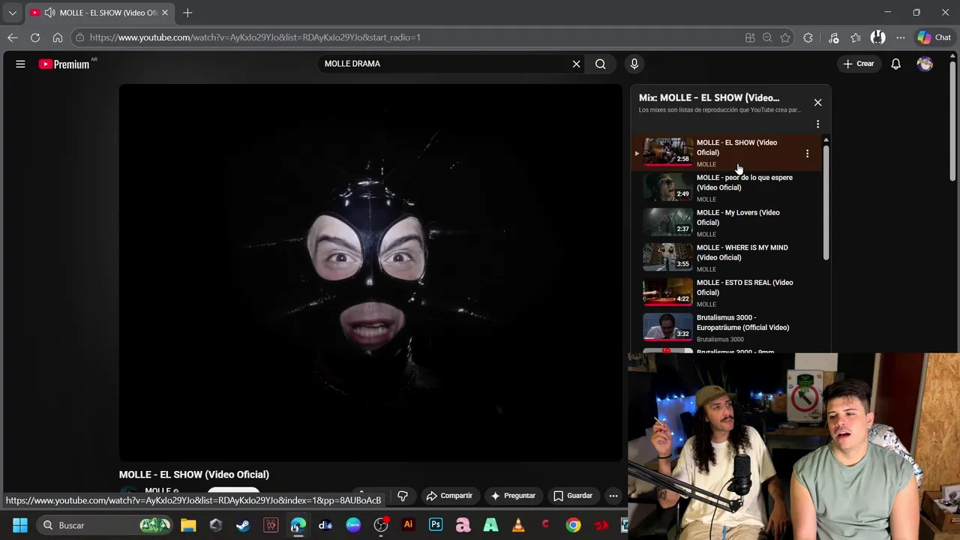Open the My Lovers video thumbnail

tap(667, 221)
